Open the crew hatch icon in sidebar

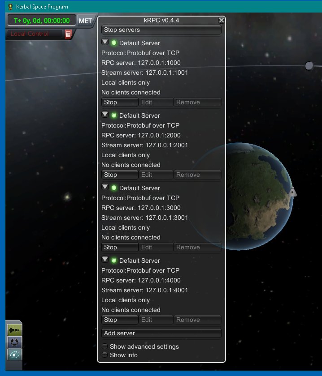[x=14, y=342]
